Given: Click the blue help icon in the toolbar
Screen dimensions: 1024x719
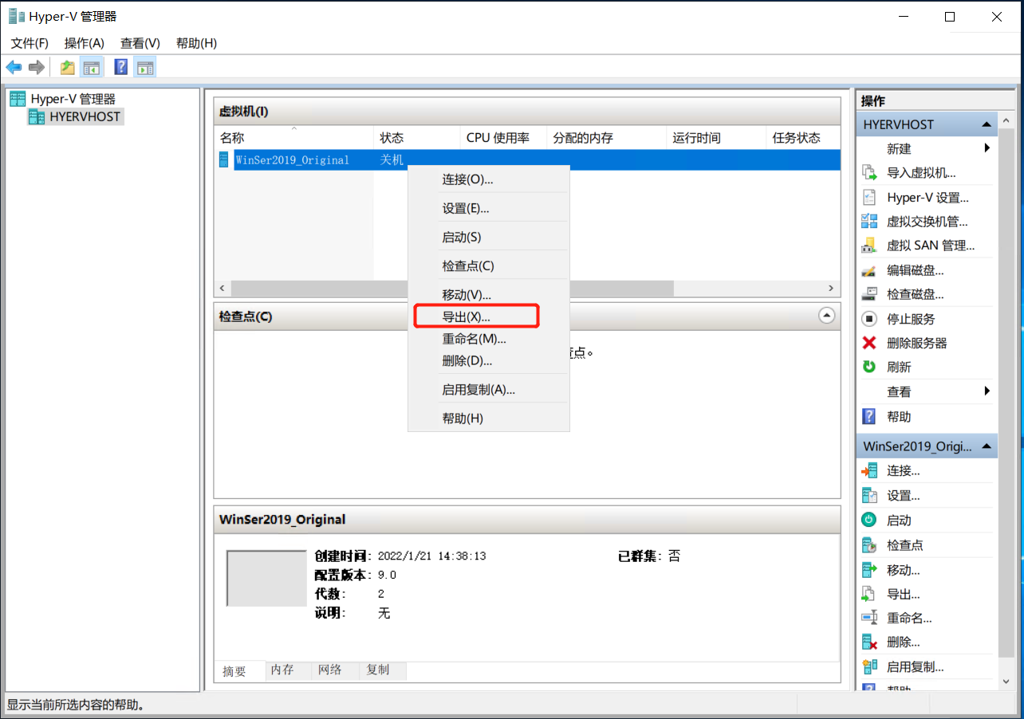Looking at the screenshot, I should tap(120, 67).
